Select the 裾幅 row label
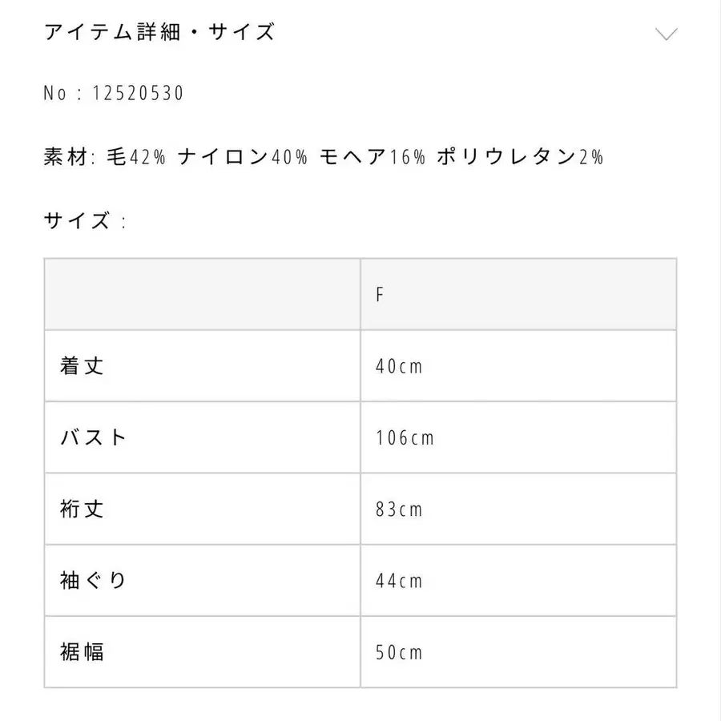This screenshot has height=721, width=721. pyautogui.click(x=82, y=652)
